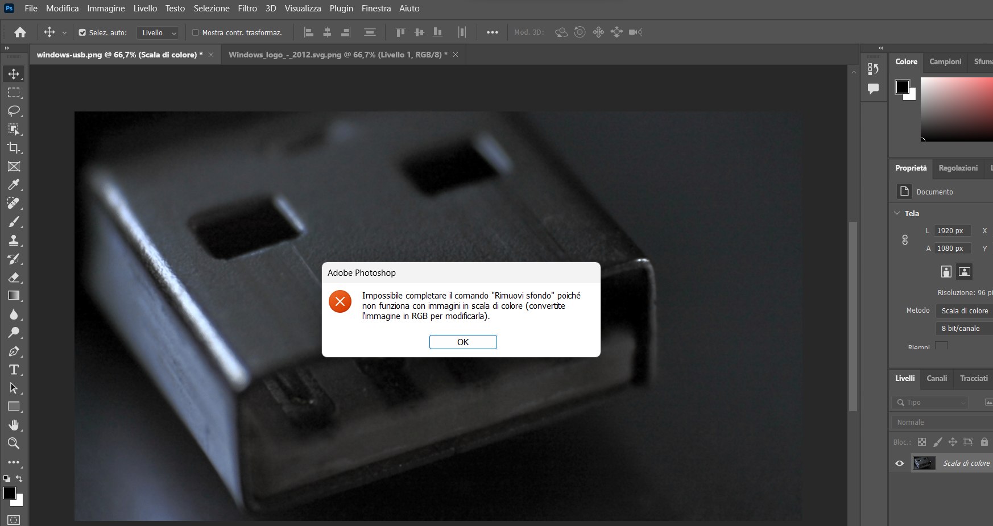993x526 pixels.
Task: Disable the "Selez. auto" checkbox
Action: pyautogui.click(x=81, y=32)
